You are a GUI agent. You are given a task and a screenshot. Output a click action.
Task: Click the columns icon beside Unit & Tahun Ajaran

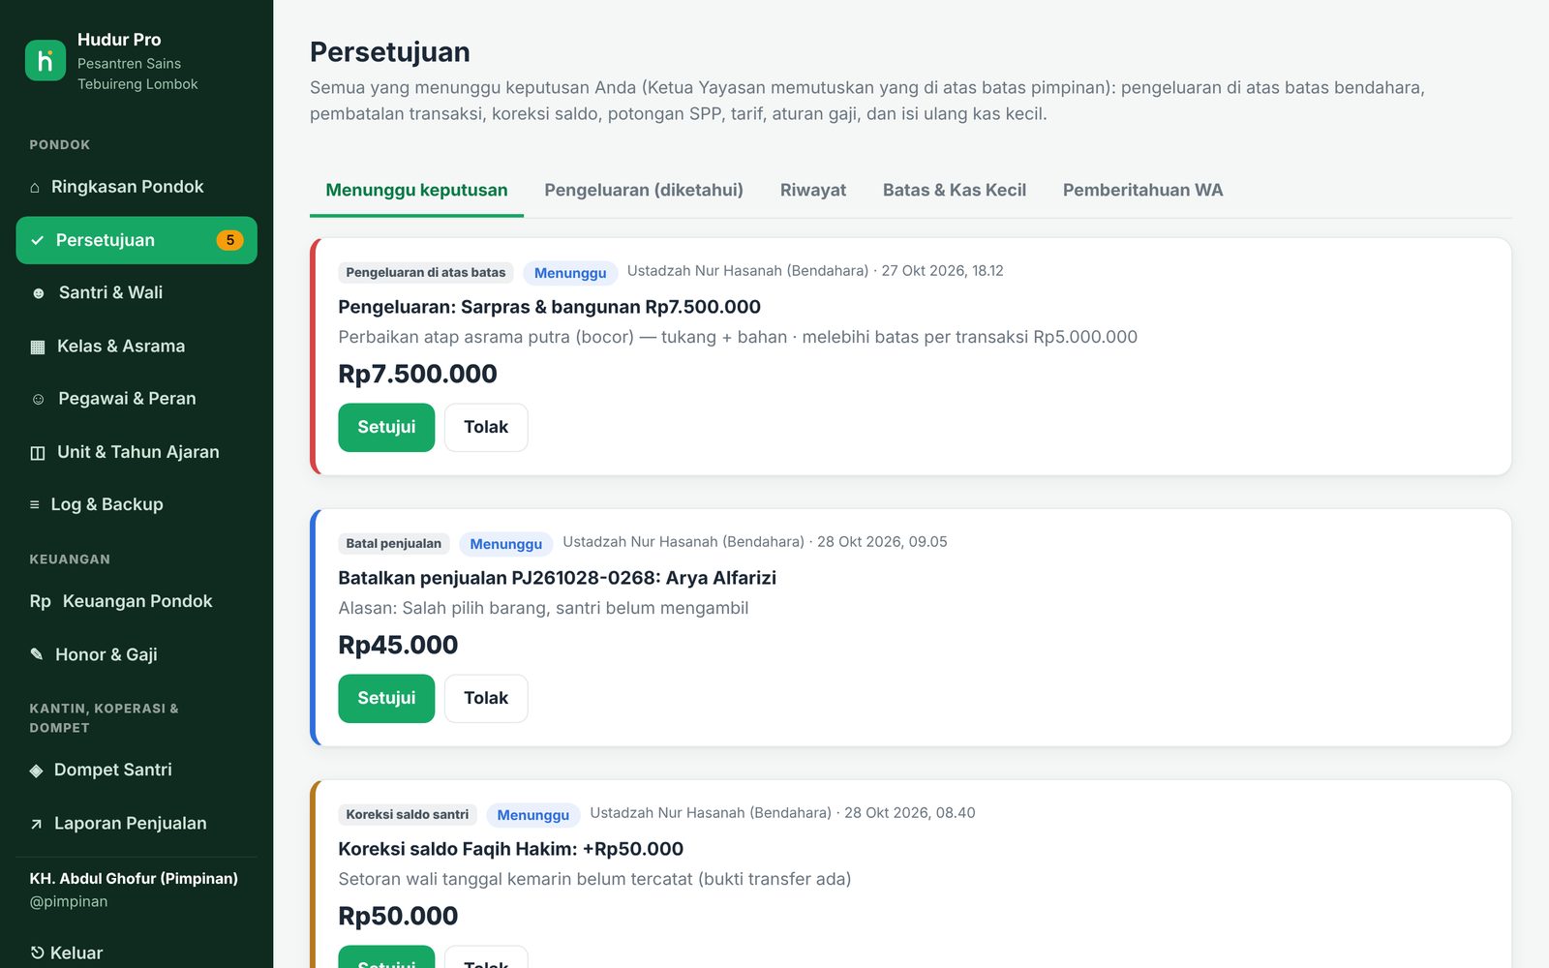click(x=38, y=452)
